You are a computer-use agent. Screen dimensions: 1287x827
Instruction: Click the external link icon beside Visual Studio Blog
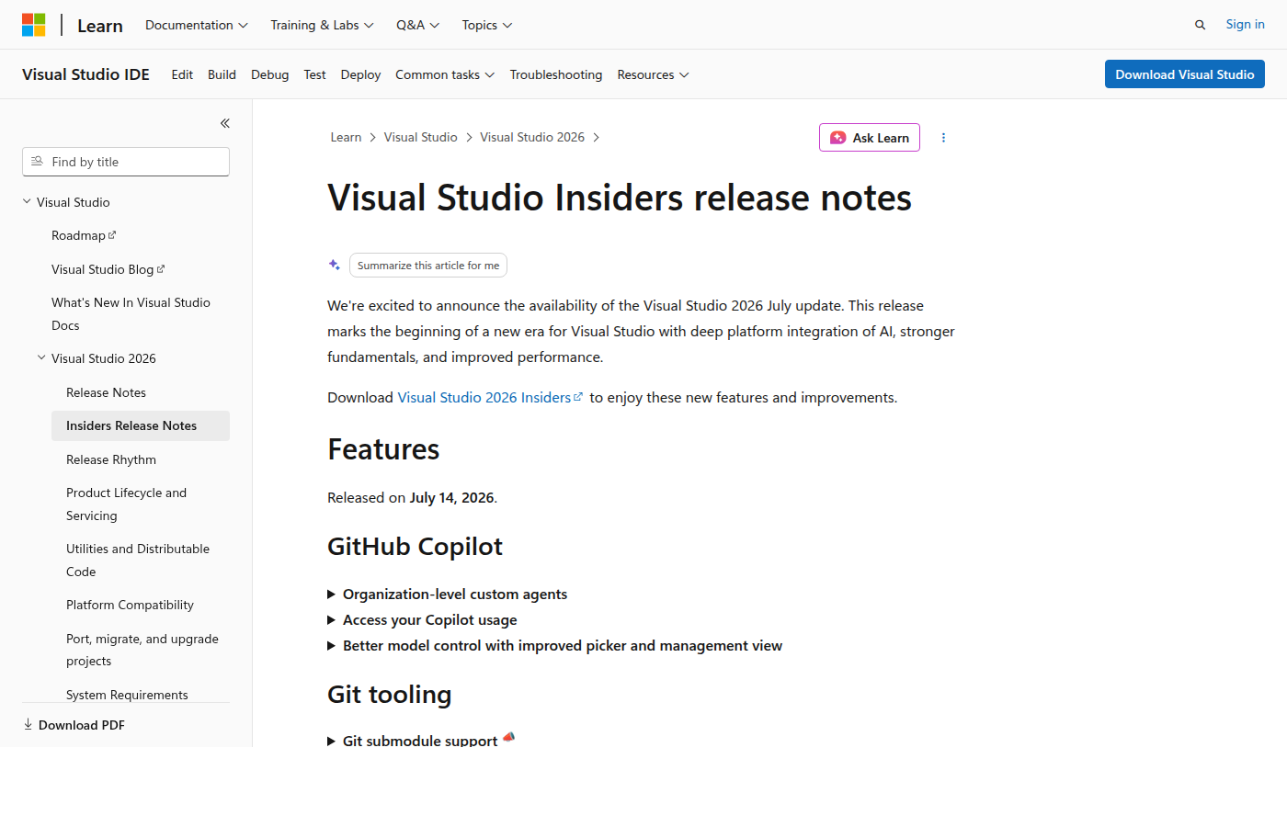(x=161, y=269)
